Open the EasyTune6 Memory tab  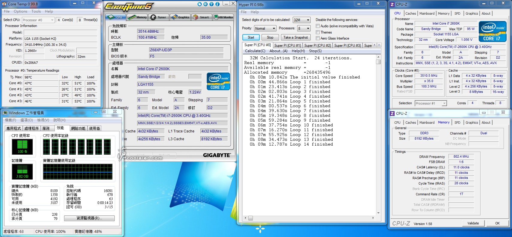(138, 17)
